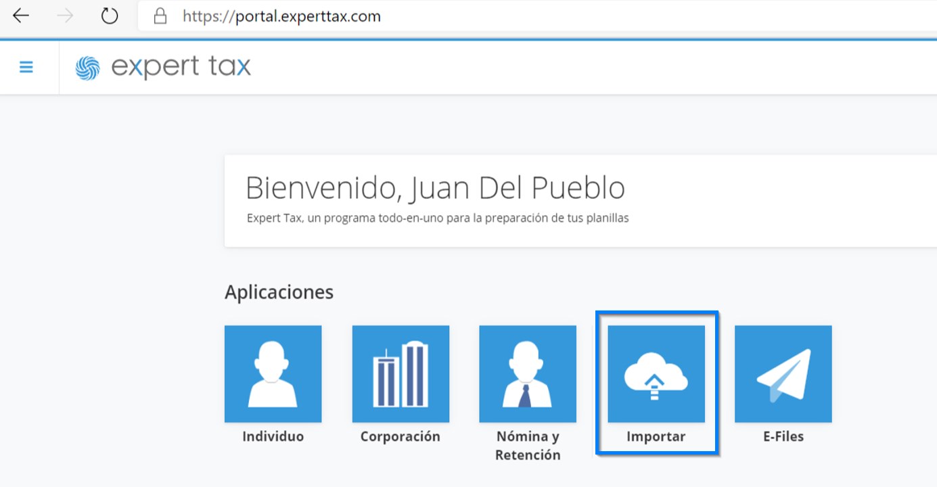Click the 'Expert Tax, un programa todo-en-uno' subtitle
This screenshot has height=487, width=937.
tap(438, 218)
